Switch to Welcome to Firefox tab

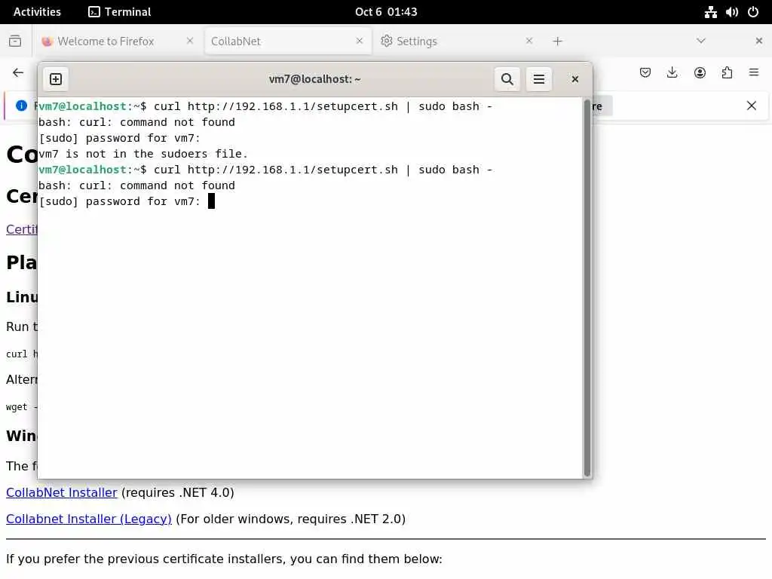click(x=106, y=41)
